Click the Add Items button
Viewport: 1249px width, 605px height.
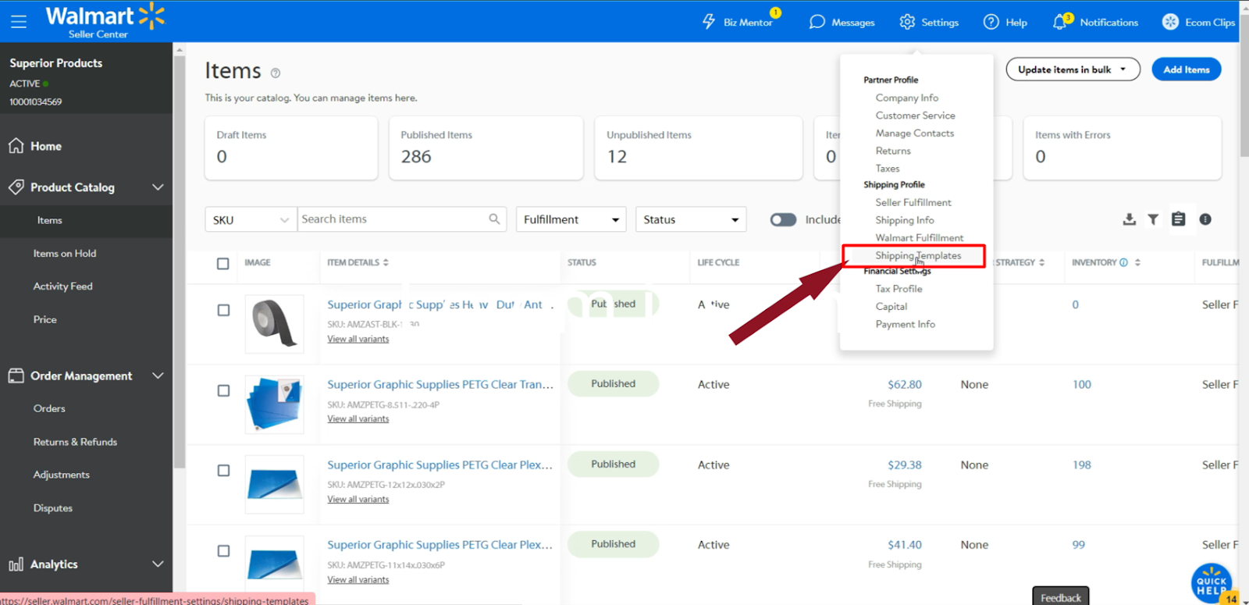point(1187,69)
